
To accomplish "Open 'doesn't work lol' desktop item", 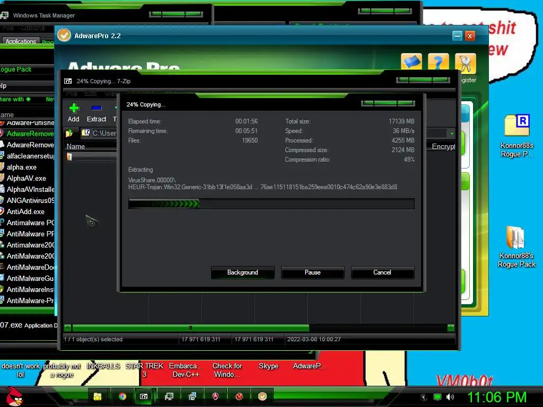I will [x=21, y=370].
